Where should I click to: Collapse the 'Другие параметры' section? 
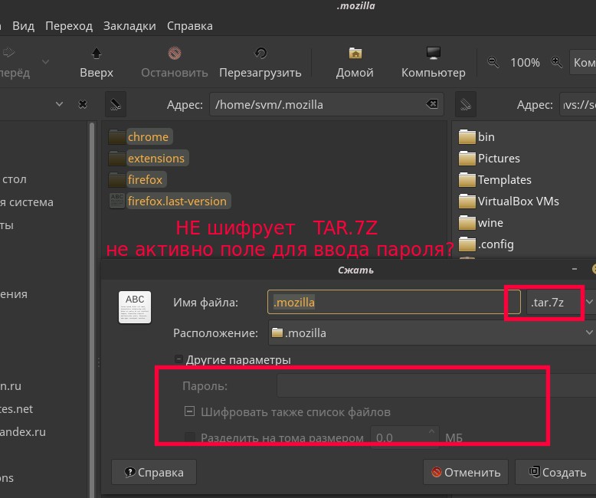click(178, 359)
